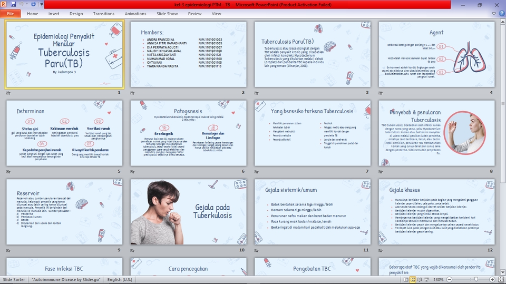
Task: Switch to the Insert ribbon tab
Action: [54, 14]
